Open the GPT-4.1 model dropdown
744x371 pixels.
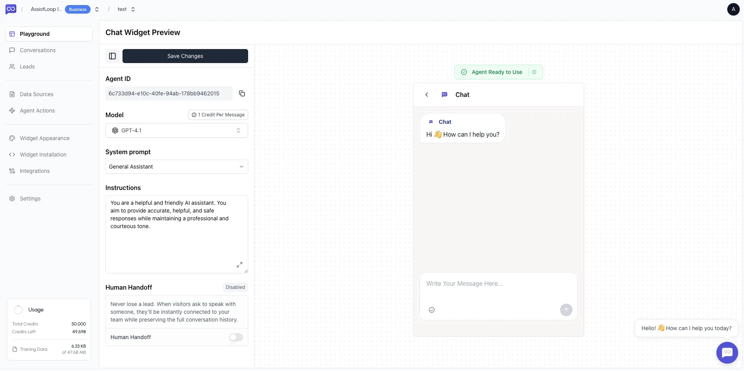[x=177, y=130]
